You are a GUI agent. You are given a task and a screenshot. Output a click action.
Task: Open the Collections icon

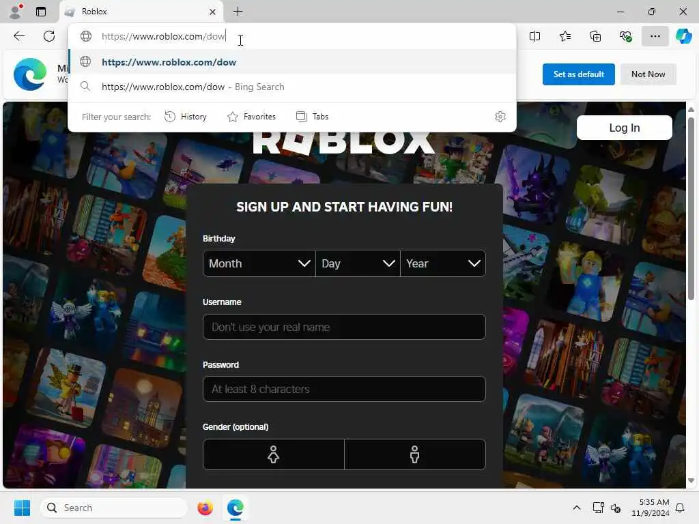click(595, 36)
